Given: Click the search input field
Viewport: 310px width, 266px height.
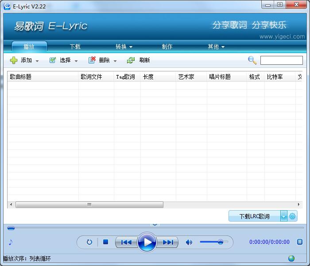Looking at the screenshot, I should pos(281,60).
